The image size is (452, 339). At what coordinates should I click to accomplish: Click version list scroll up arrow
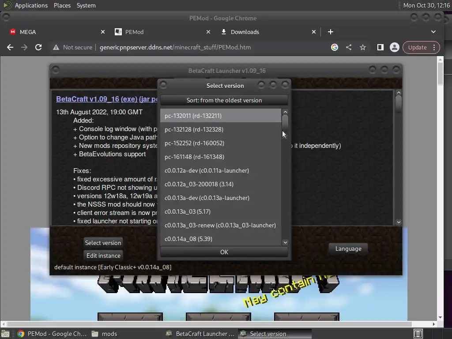pyautogui.click(x=285, y=112)
